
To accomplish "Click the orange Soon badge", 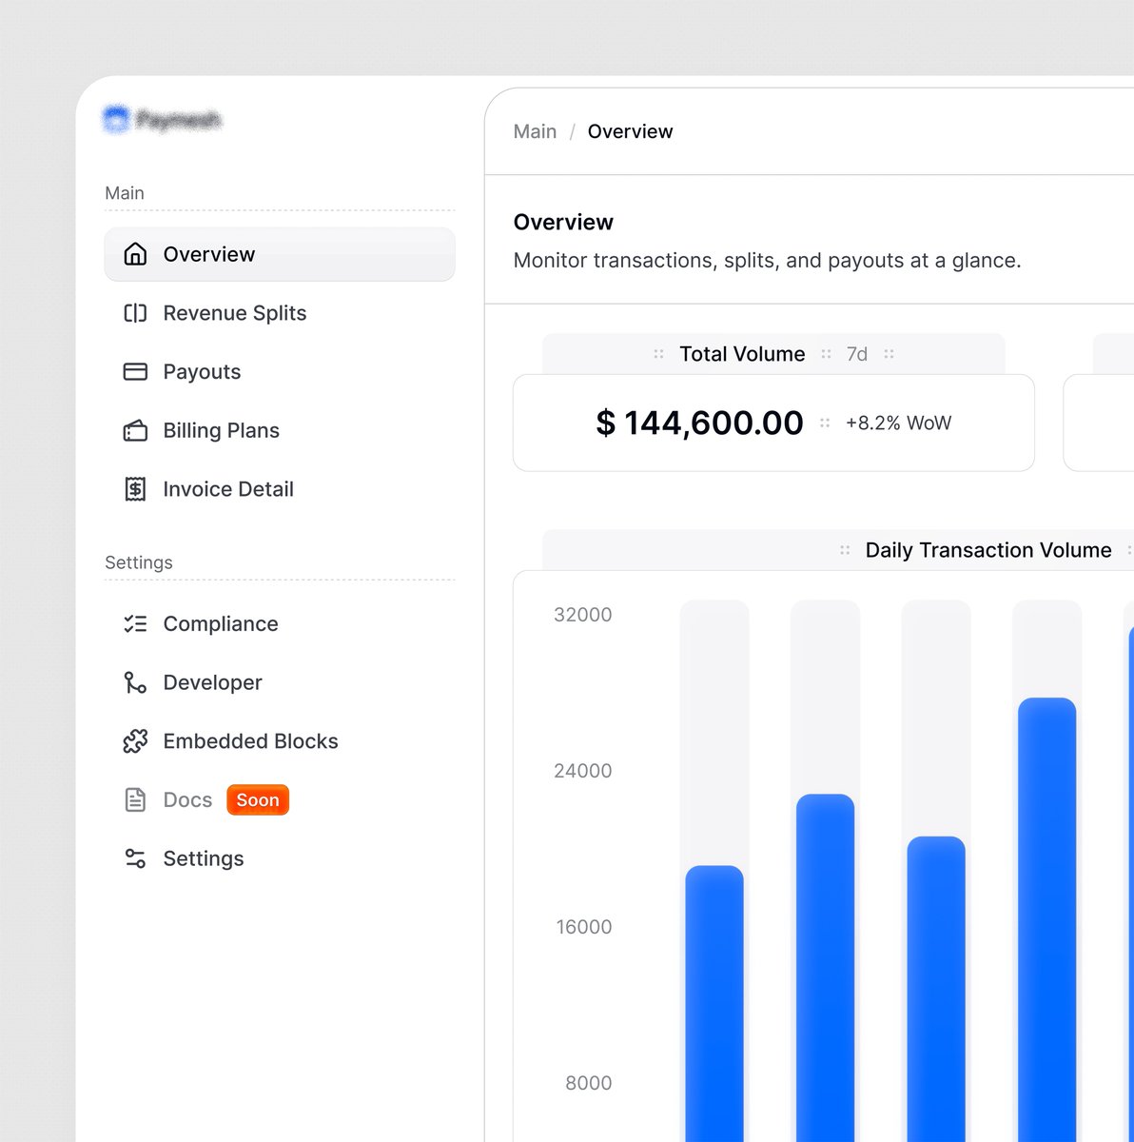I will 258,800.
